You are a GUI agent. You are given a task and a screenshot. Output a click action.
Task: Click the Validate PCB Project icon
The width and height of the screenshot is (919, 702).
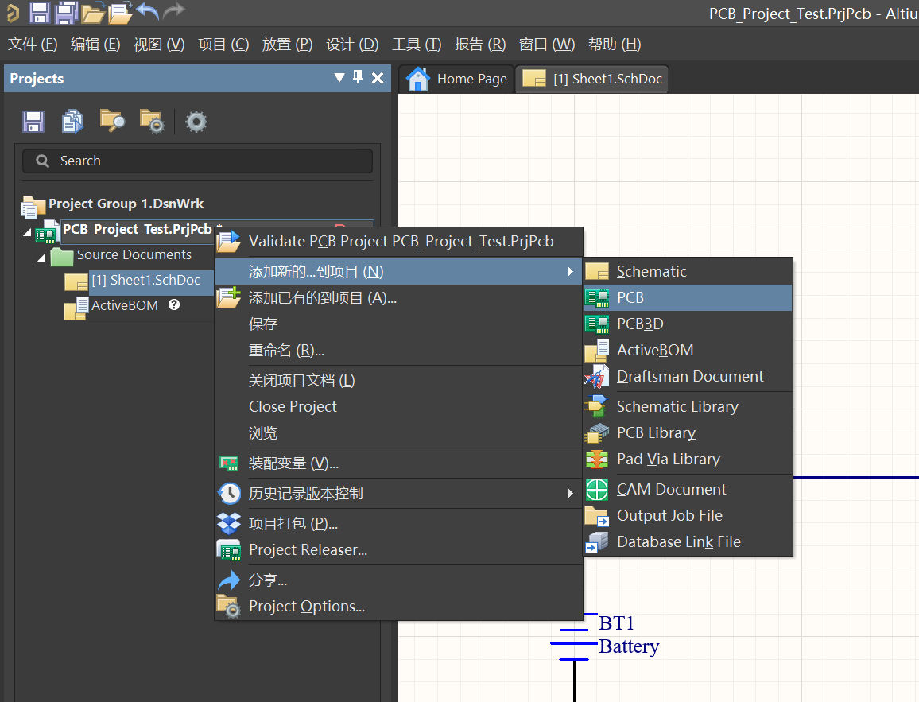tap(228, 242)
